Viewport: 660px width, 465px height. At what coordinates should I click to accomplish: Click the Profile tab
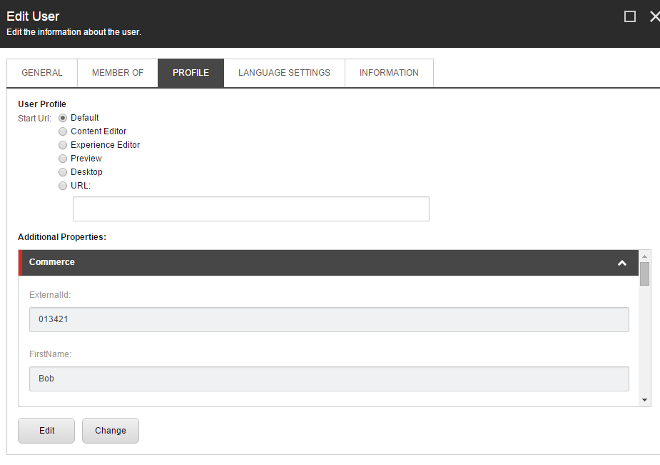pyautogui.click(x=191, y=73)
